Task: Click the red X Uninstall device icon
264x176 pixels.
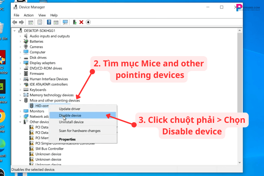Action: 81,22
